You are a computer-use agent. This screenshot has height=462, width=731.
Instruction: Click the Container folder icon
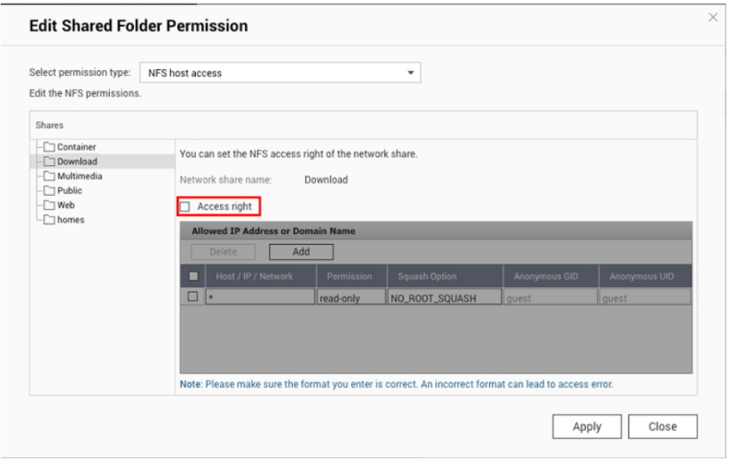tap(49, 147)
